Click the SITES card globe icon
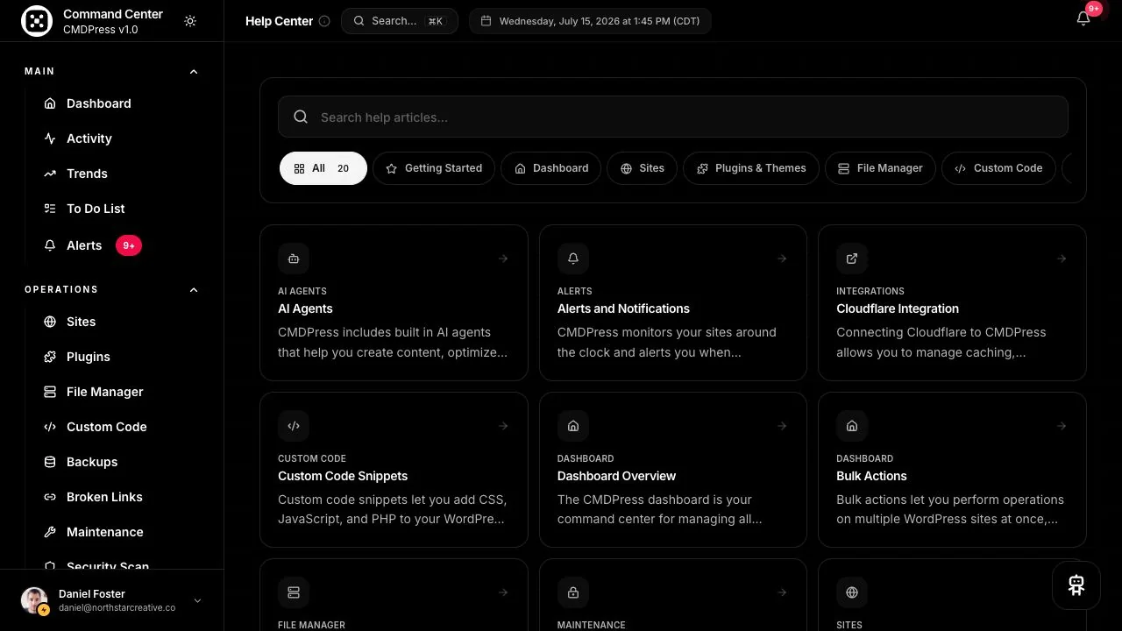 click(852, 592)
